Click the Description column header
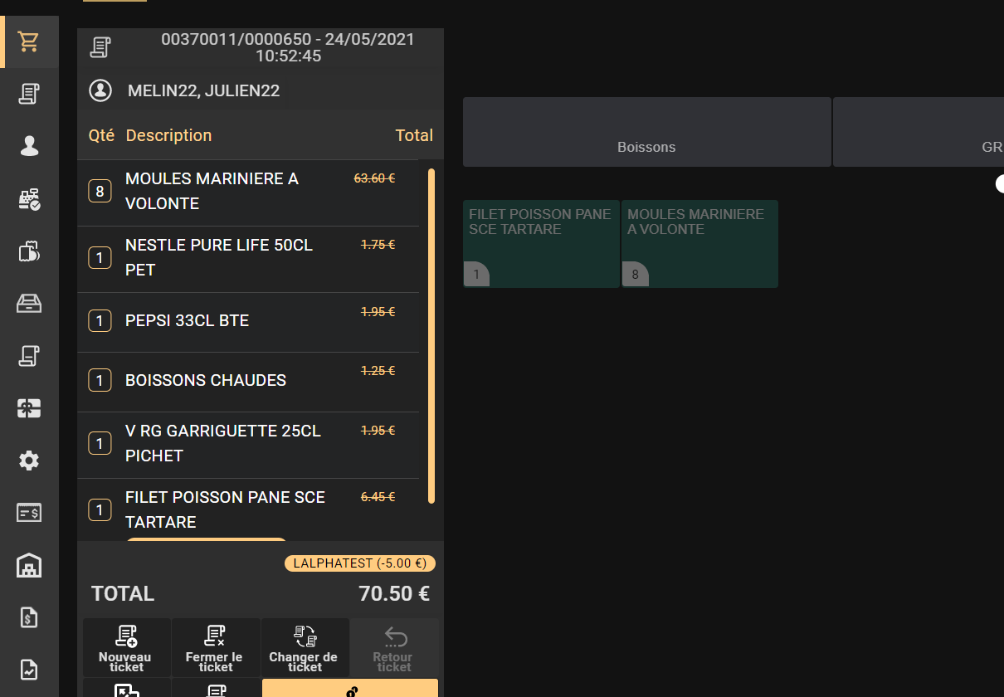Screen dimensions: 1004x697 pyautogui.click(x=168, y=135)
